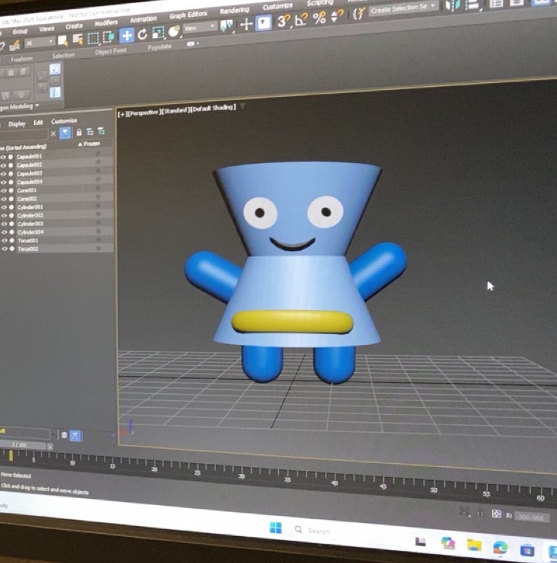Viewport: 557px width, 563px height.
Task: Open the Perspective viewport label menu
Action: tap(143, 112)
